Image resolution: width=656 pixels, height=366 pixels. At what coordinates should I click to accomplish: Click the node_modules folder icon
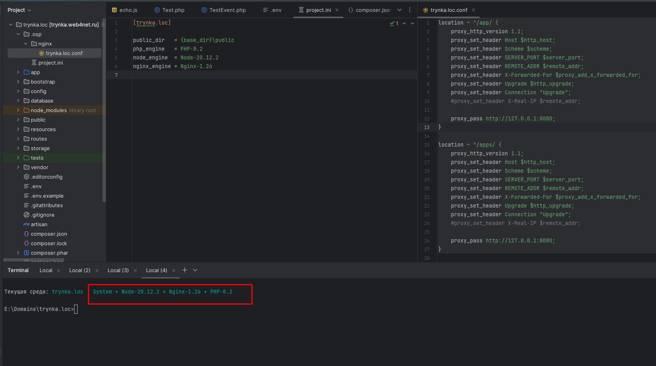27,110
